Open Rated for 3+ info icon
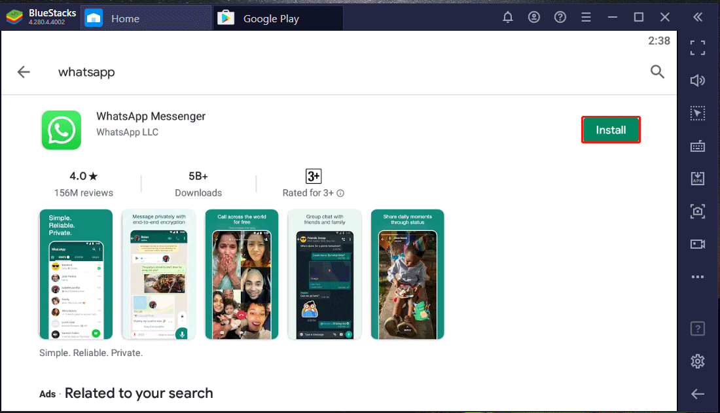 click(340, 193)
